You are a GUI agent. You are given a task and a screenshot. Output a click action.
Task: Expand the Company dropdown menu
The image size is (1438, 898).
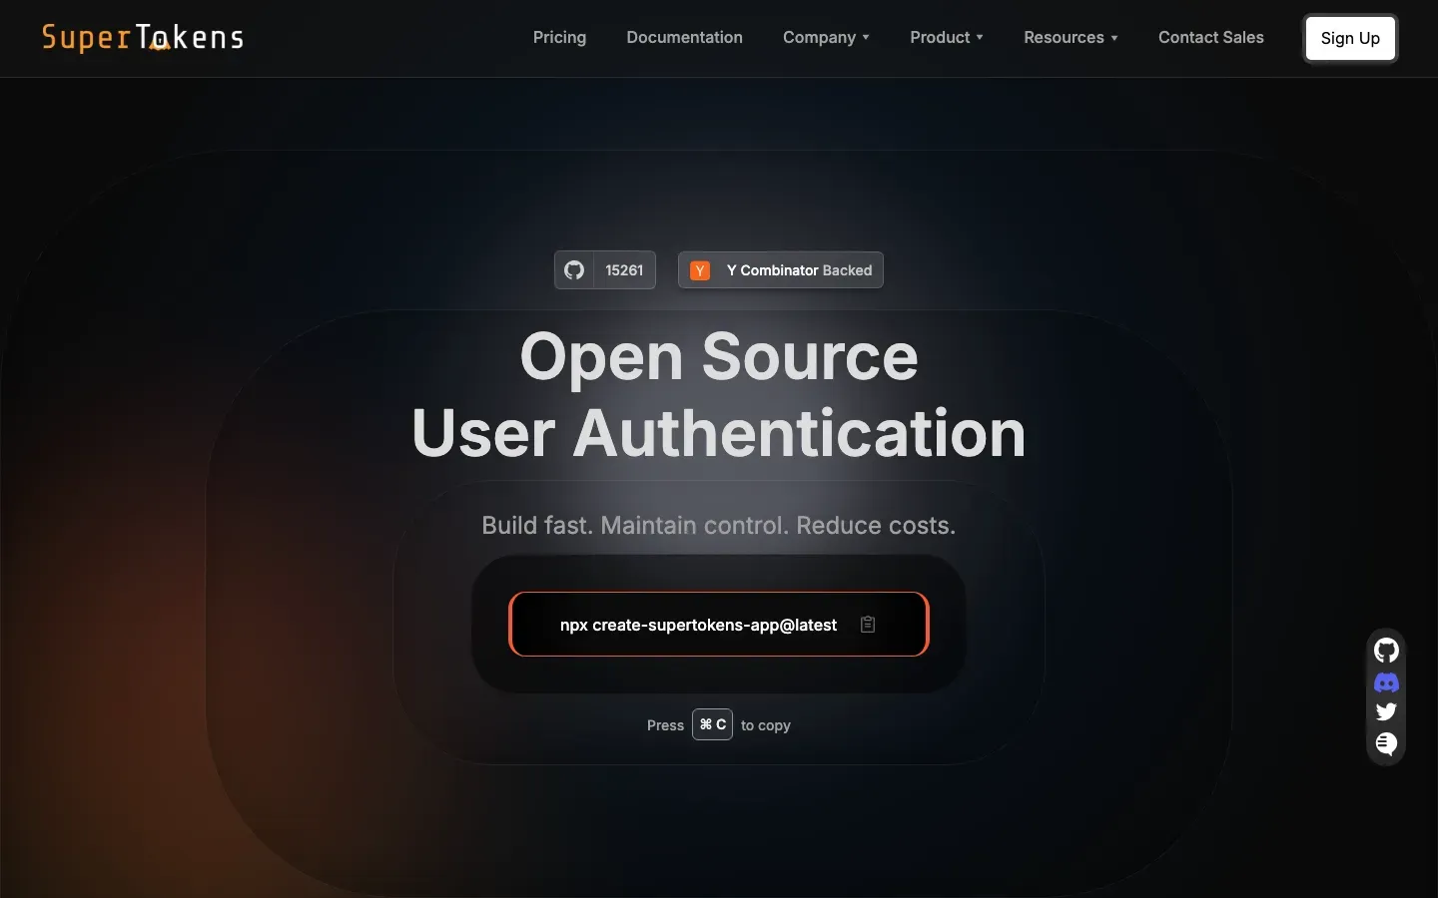pos(826,38)
